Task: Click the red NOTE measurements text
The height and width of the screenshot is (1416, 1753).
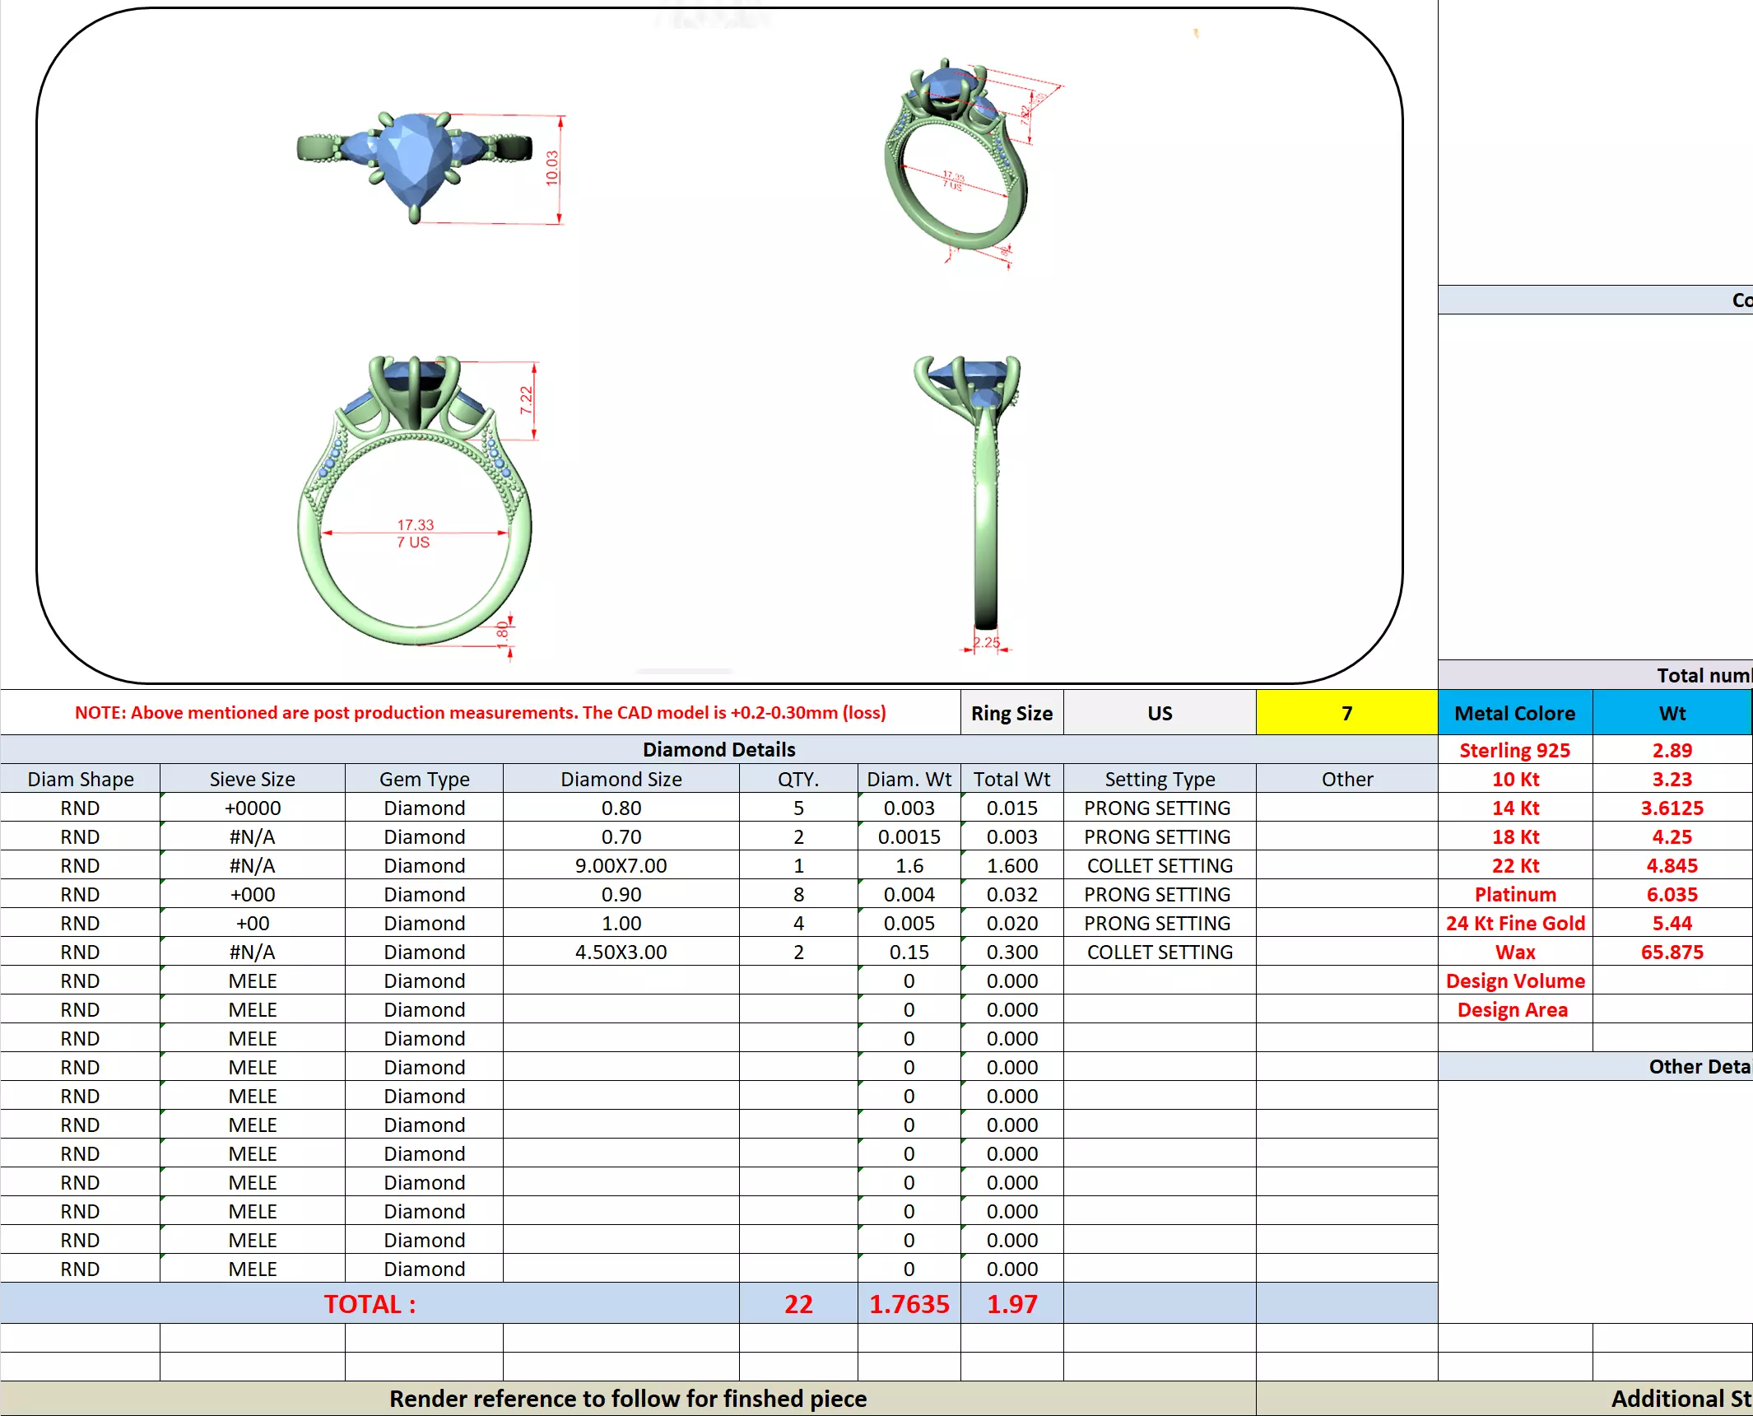Action: (x=480, y=713)
